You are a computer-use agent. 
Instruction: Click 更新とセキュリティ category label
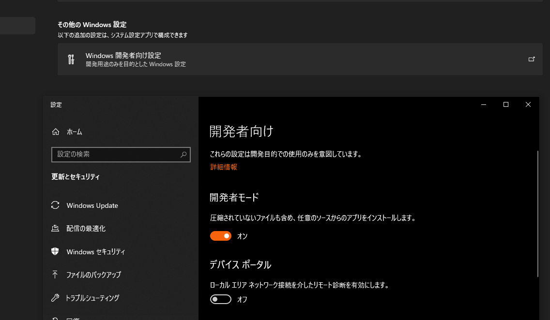coord(76,177)
